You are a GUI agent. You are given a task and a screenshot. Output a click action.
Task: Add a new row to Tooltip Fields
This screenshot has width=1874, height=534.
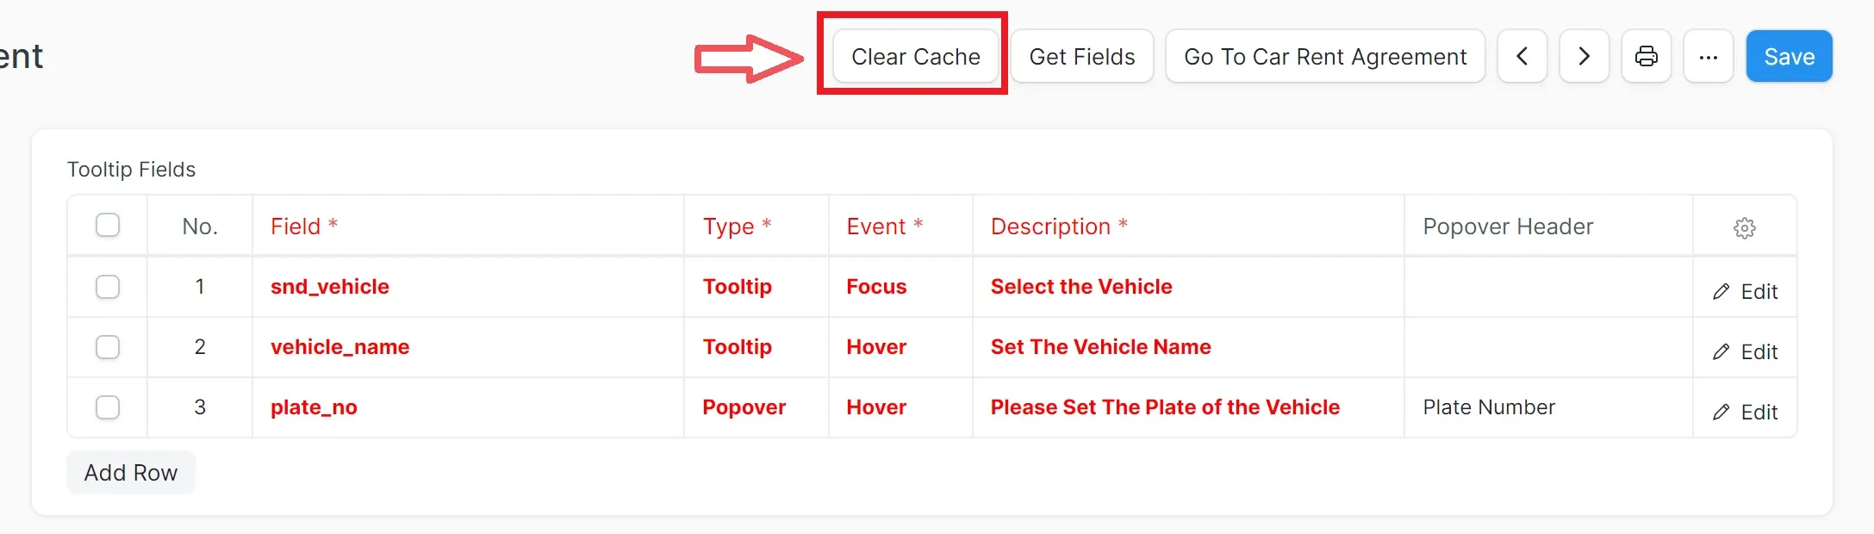point(131,473)
